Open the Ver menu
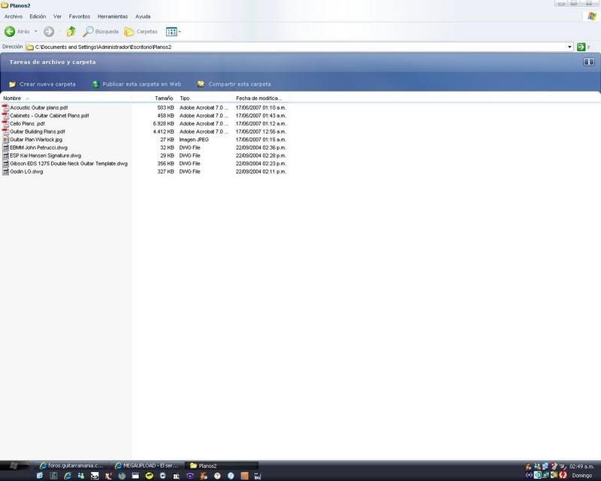 click(57, 17)
